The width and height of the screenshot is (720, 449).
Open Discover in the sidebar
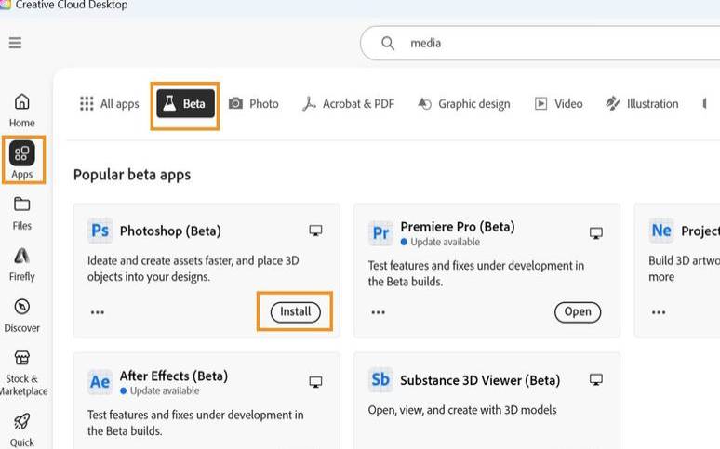click(22, 316)
